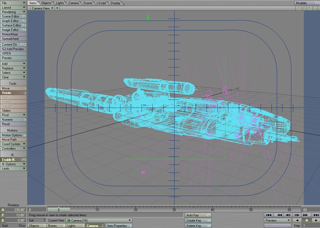Screen dimensions: 320x228
Task: Click the Create Key button
Action: point(198,220)
